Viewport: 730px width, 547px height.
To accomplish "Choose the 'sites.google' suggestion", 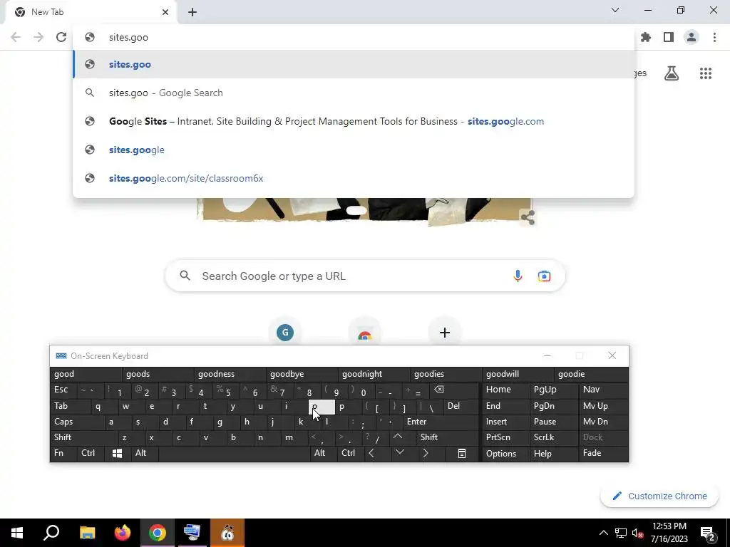I will [x=354, y=150].
